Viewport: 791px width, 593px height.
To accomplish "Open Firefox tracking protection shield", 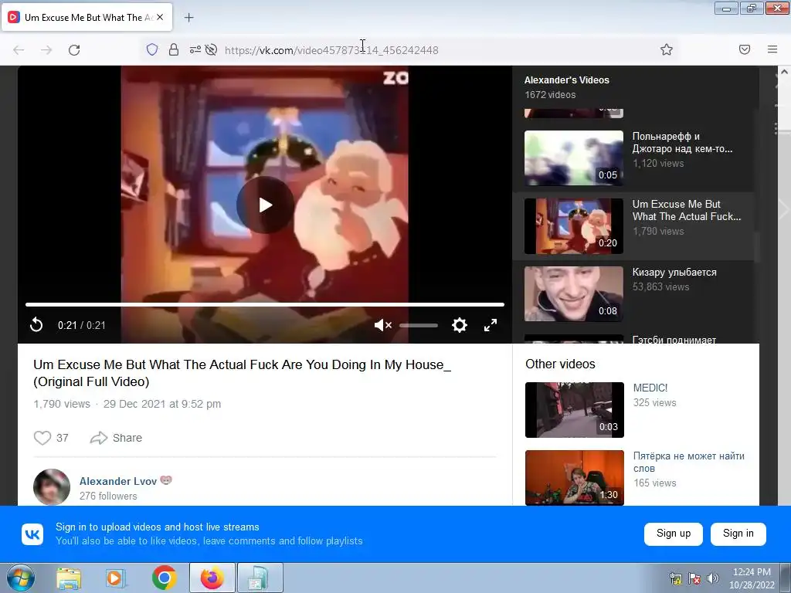I will coord(152,49).
